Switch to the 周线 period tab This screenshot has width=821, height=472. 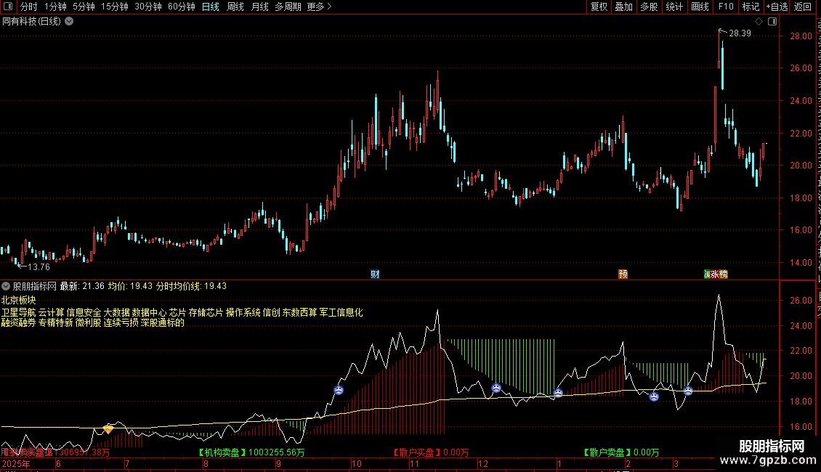tap(235, 7)
